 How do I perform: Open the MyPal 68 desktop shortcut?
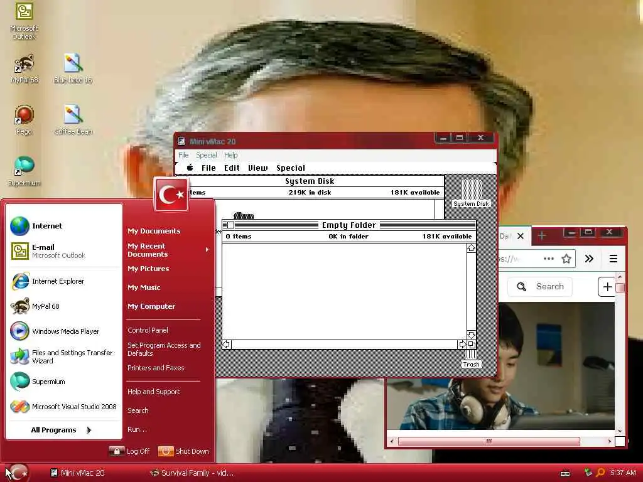click(x=24, y=69)
